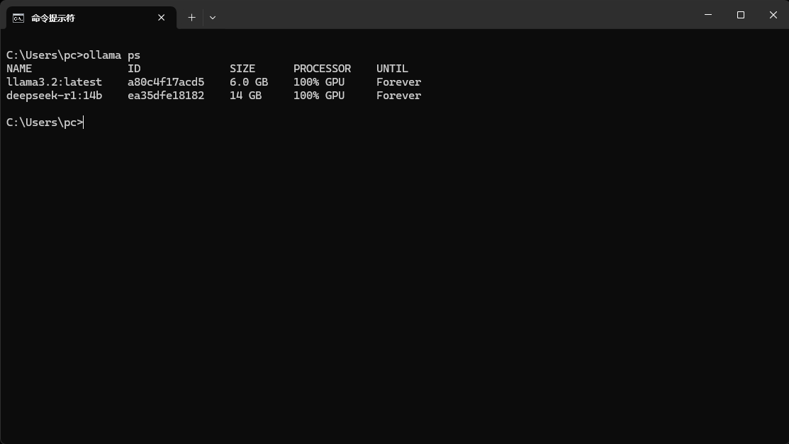Click 100% GPU in deepseek-r1 row
Screen dimensions: 789x444
click(x=319, y=96)
